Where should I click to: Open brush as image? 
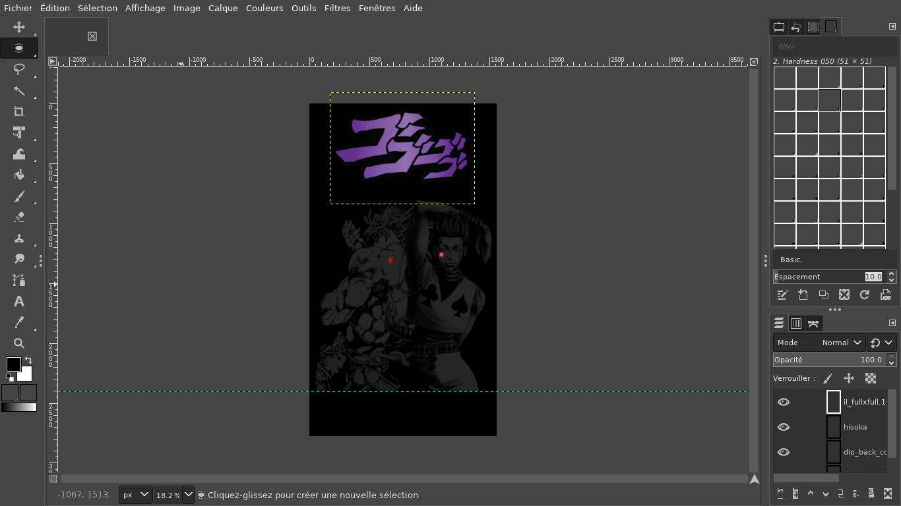coord(886,295)
